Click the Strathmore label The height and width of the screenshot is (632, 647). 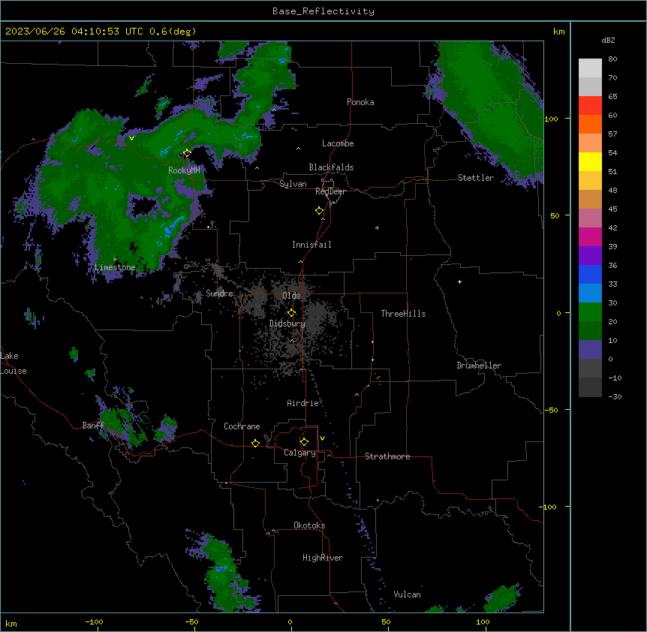point(387,456)
